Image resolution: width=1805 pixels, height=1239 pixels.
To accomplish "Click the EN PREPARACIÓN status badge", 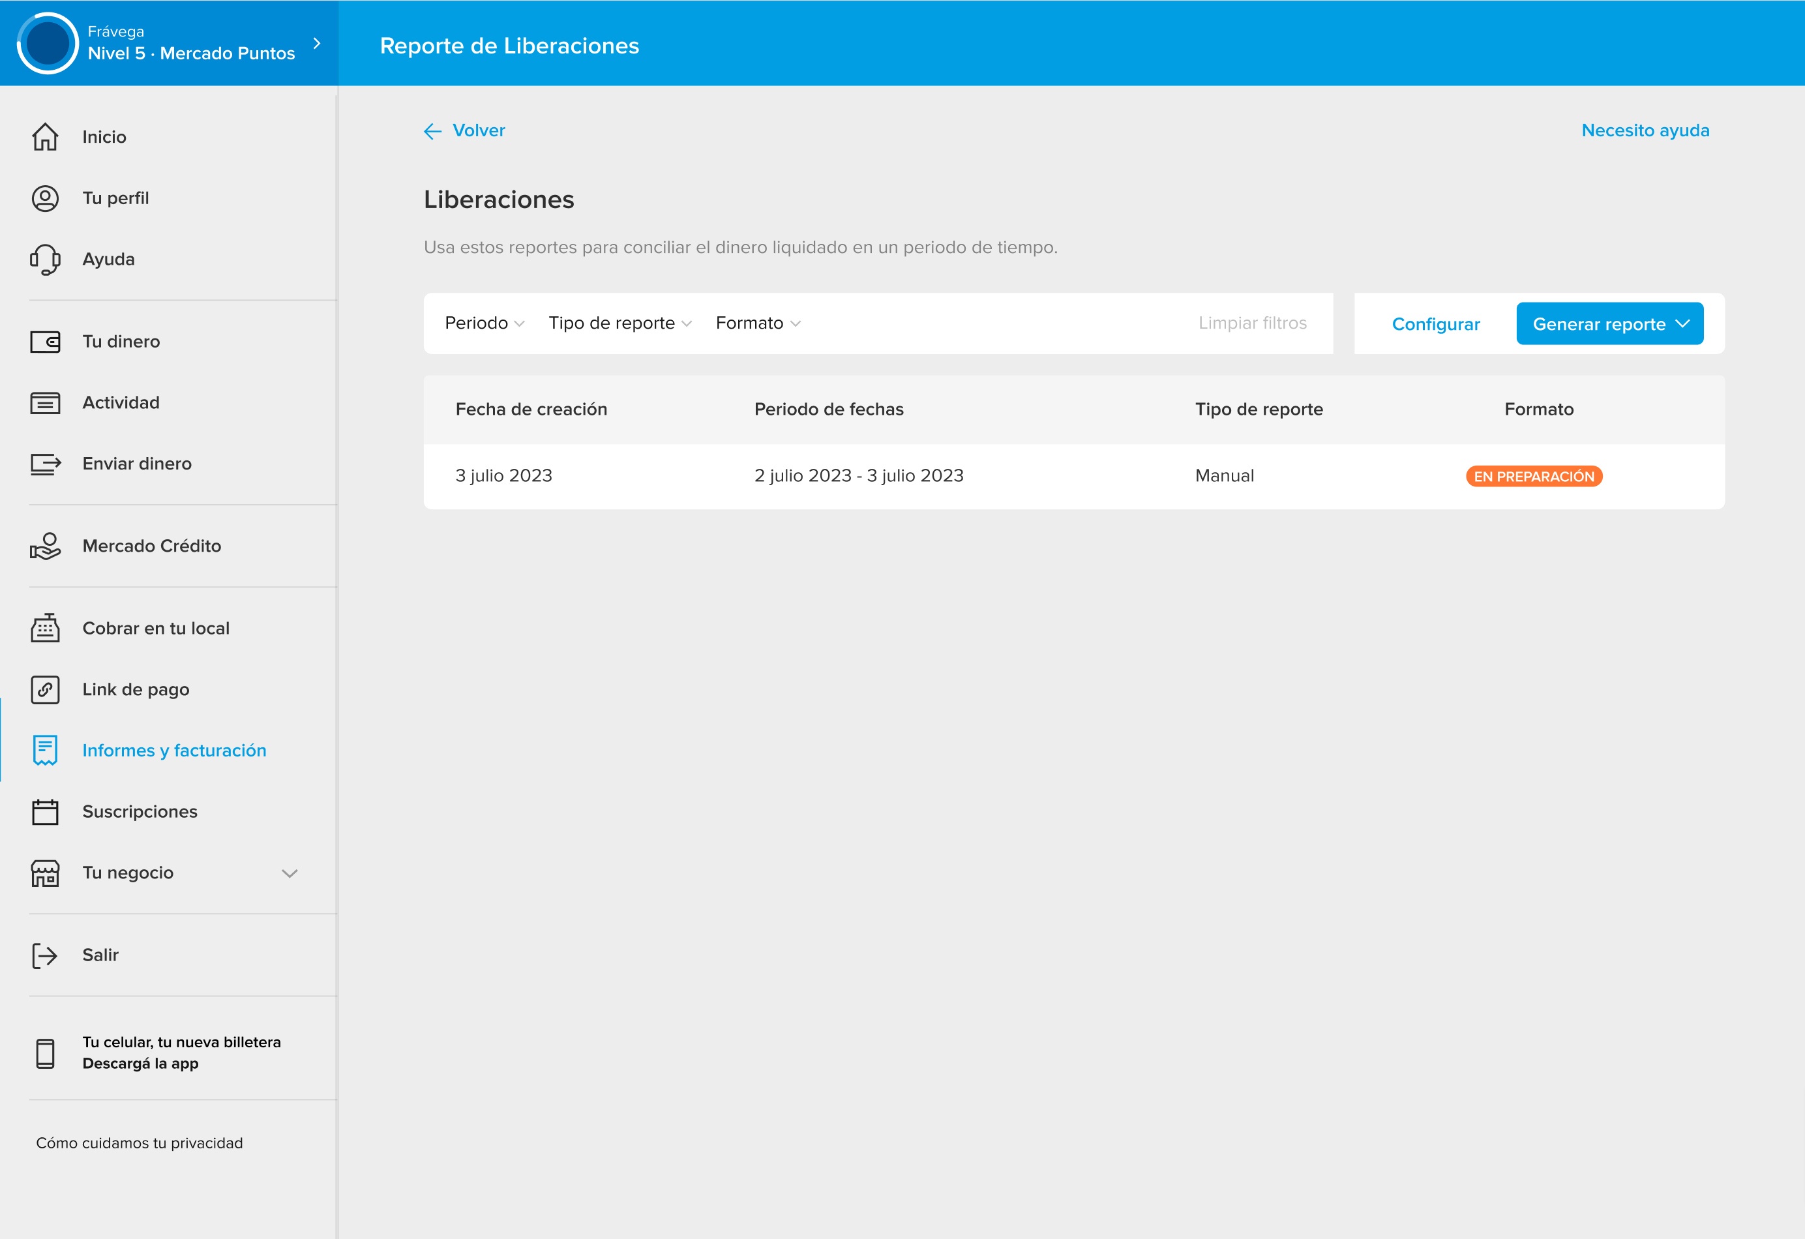I will [x=1533, y=476].
